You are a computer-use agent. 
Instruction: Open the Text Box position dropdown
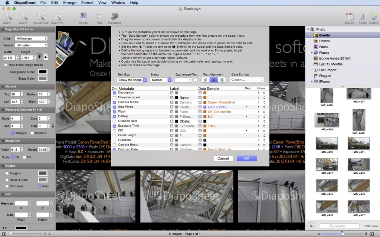coord(132,80)
